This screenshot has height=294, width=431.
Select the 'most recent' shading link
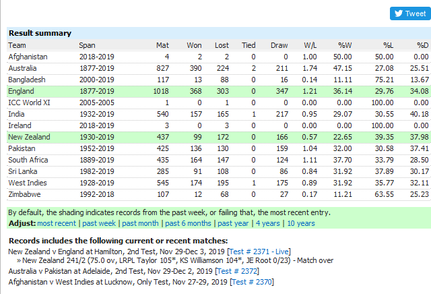click(x=57, y=223)
